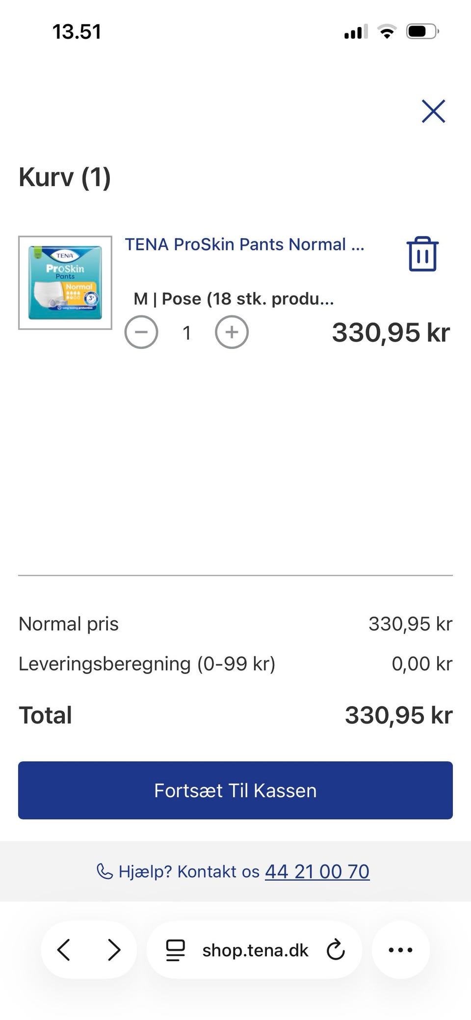
Task: Tap the quantity number 1
Action: coord(186,333)
